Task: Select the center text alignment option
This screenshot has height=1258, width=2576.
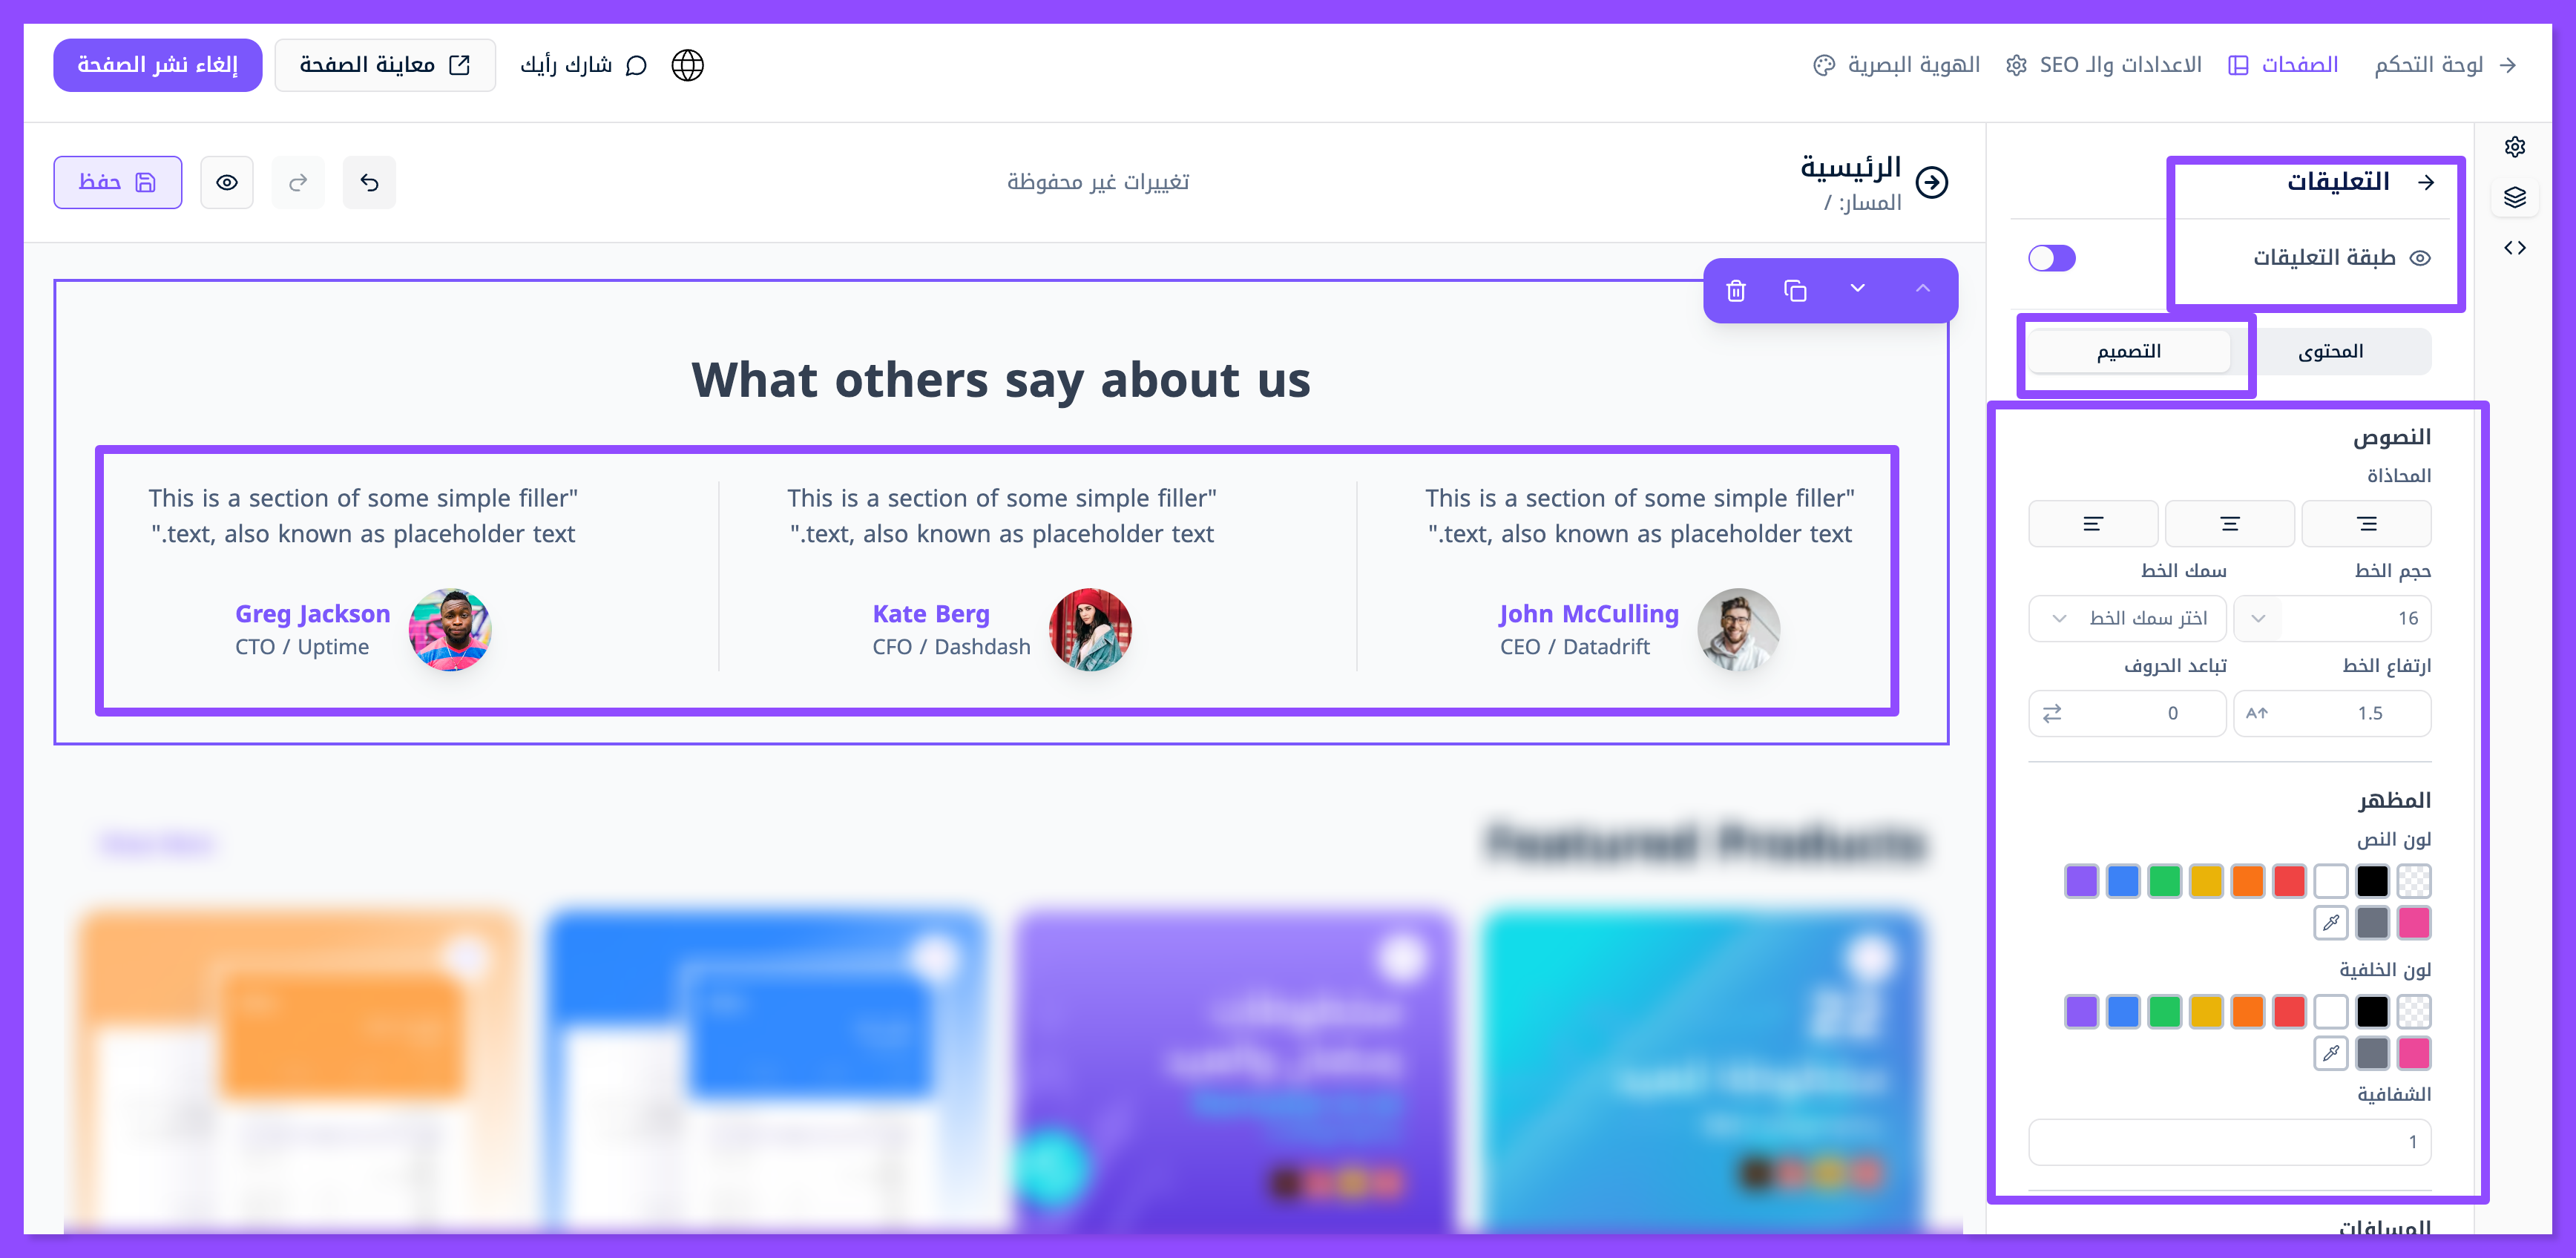Action: click(2230, 524)
